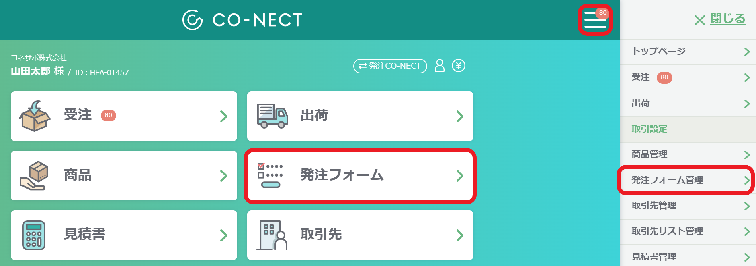Click the building and person 取引先 icon

click(x=272, y=235)
